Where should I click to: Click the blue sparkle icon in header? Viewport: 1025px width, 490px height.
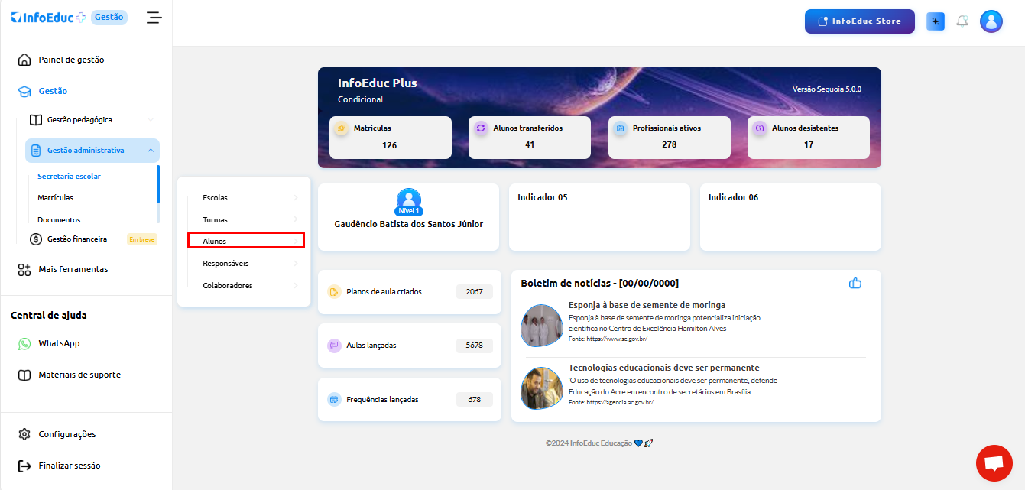936,21
